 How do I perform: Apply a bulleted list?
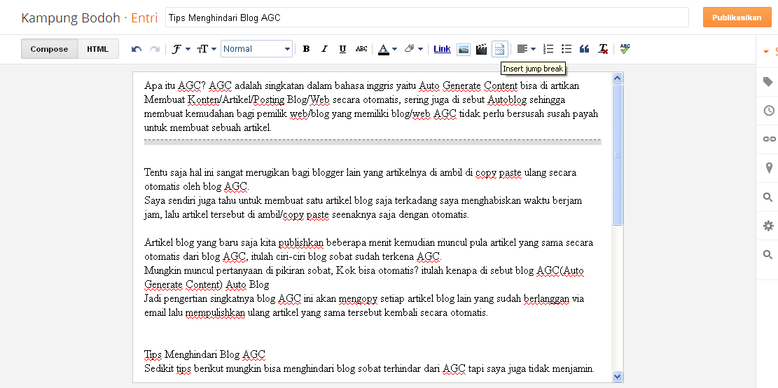pos(566,49)
